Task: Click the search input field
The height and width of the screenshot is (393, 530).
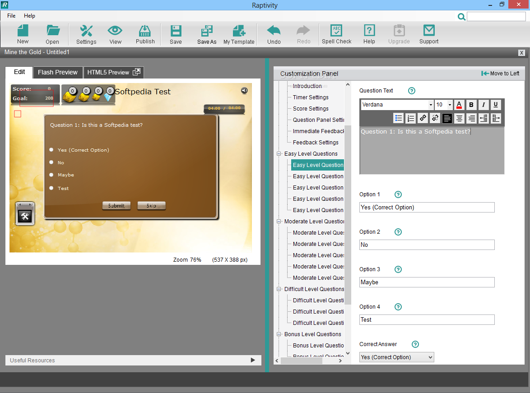Action: [x=496, y=17]
